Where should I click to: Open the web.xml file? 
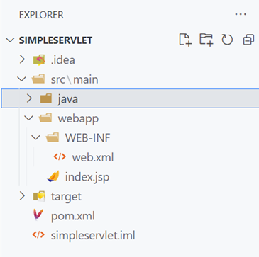click(93, 157)
